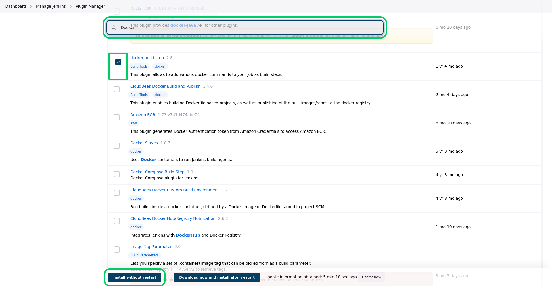Click the '1 mo 10 days ago' release date
Viewport: 552px width, 286px height.
point(453,227)
